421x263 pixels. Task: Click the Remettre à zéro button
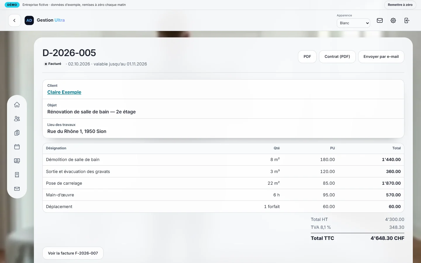click(400, 5)
